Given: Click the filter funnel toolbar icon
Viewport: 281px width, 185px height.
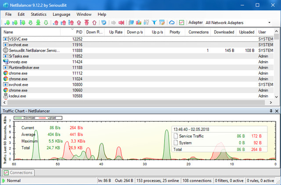Looking at the screenshot, I should coord(155,22).
